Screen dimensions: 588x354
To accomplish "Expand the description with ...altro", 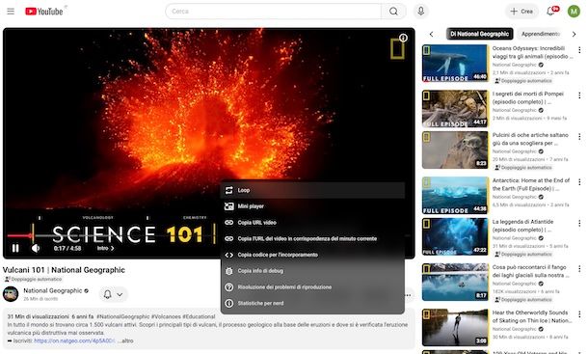I will pos(125,340).
